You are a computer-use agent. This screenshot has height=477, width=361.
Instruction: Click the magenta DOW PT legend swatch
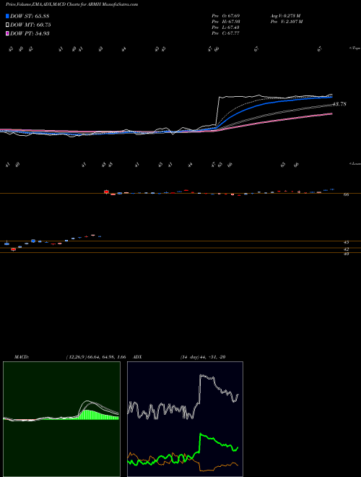tap(7, 33)
